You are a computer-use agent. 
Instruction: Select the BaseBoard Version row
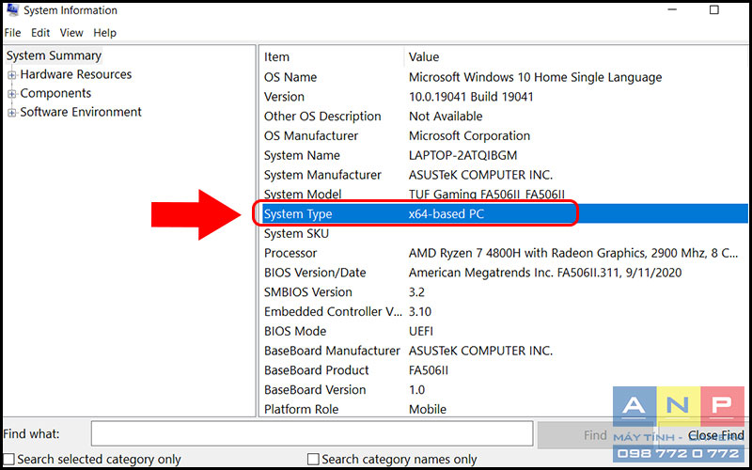(504, 390)
